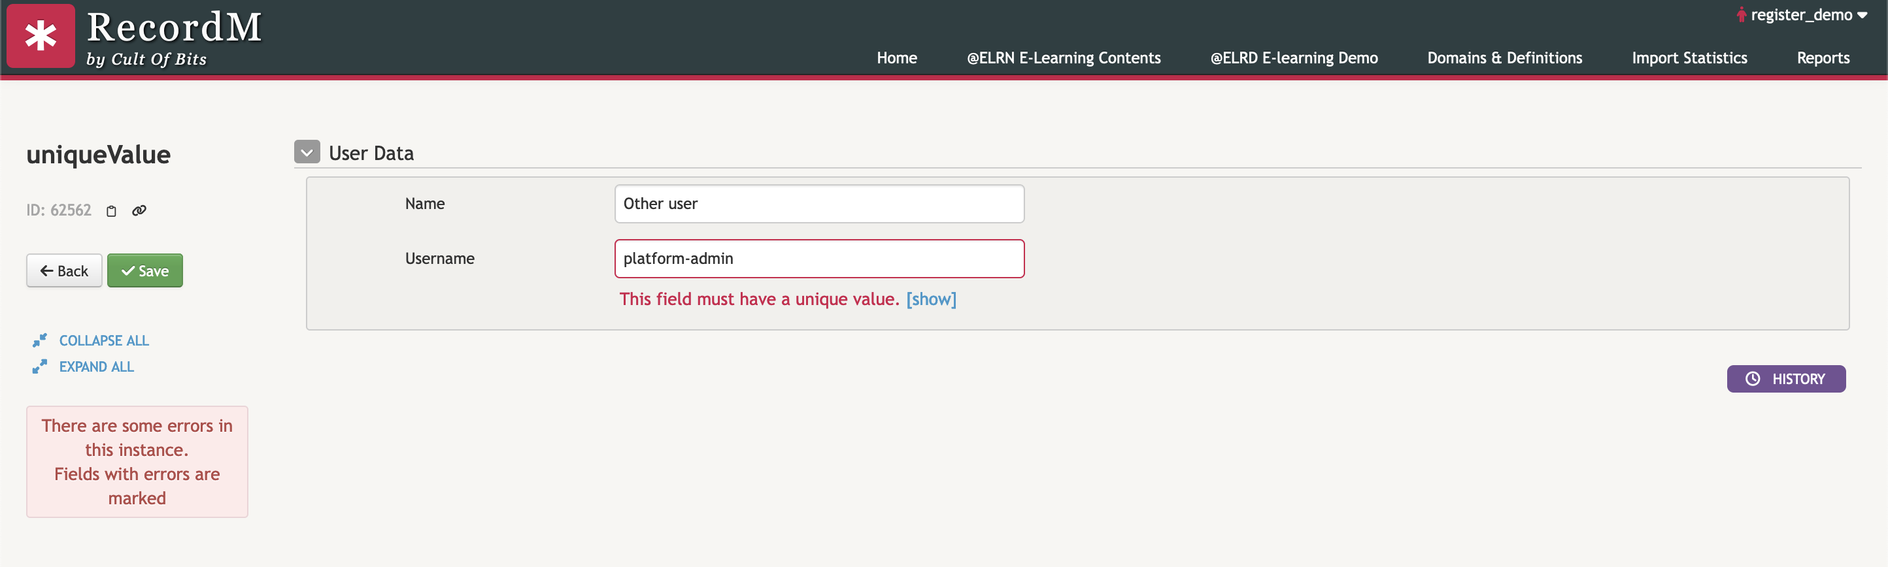Collapse the User Data section chevron
This screenshot has height=567, width=1888.
(x=307, y=152)
